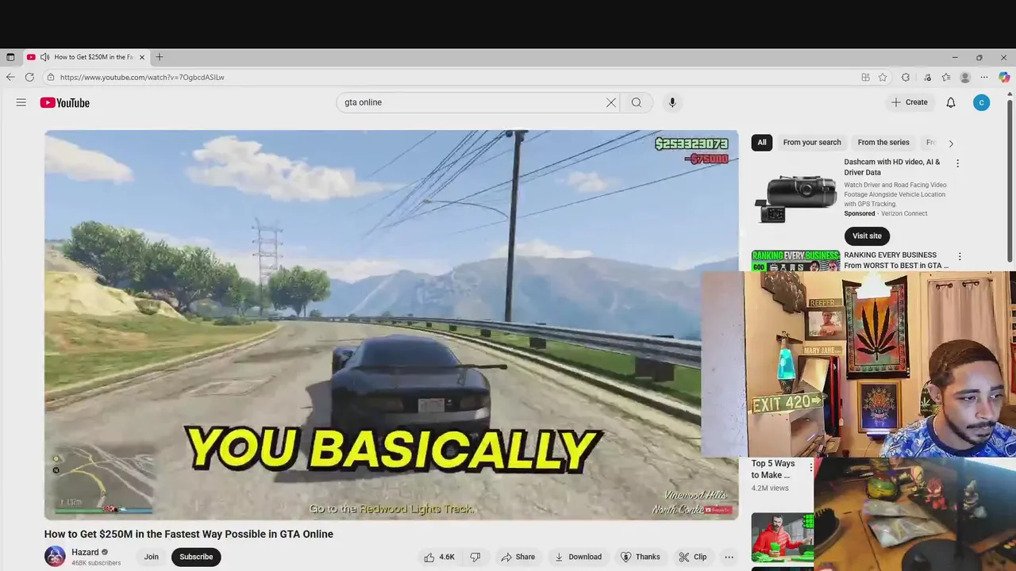
Task: Open the Dashcam with HD video ad title
Action: coord(891,167)
